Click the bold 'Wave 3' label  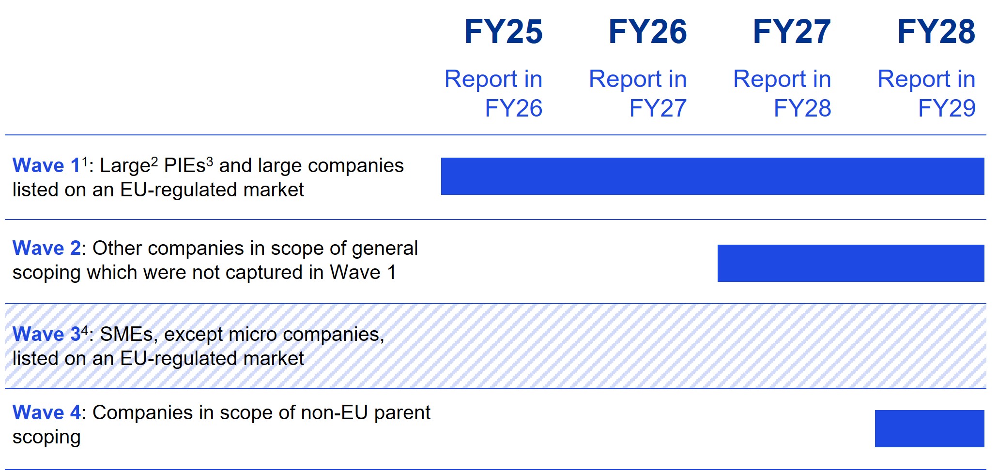click(46, 335)
